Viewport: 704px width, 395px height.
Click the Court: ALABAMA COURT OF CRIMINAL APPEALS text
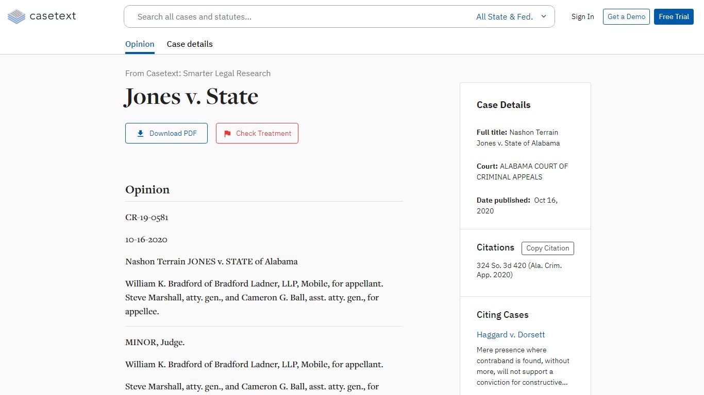[522, 172]
